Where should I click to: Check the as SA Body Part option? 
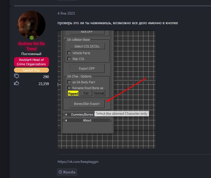click(x=69, y=82)
